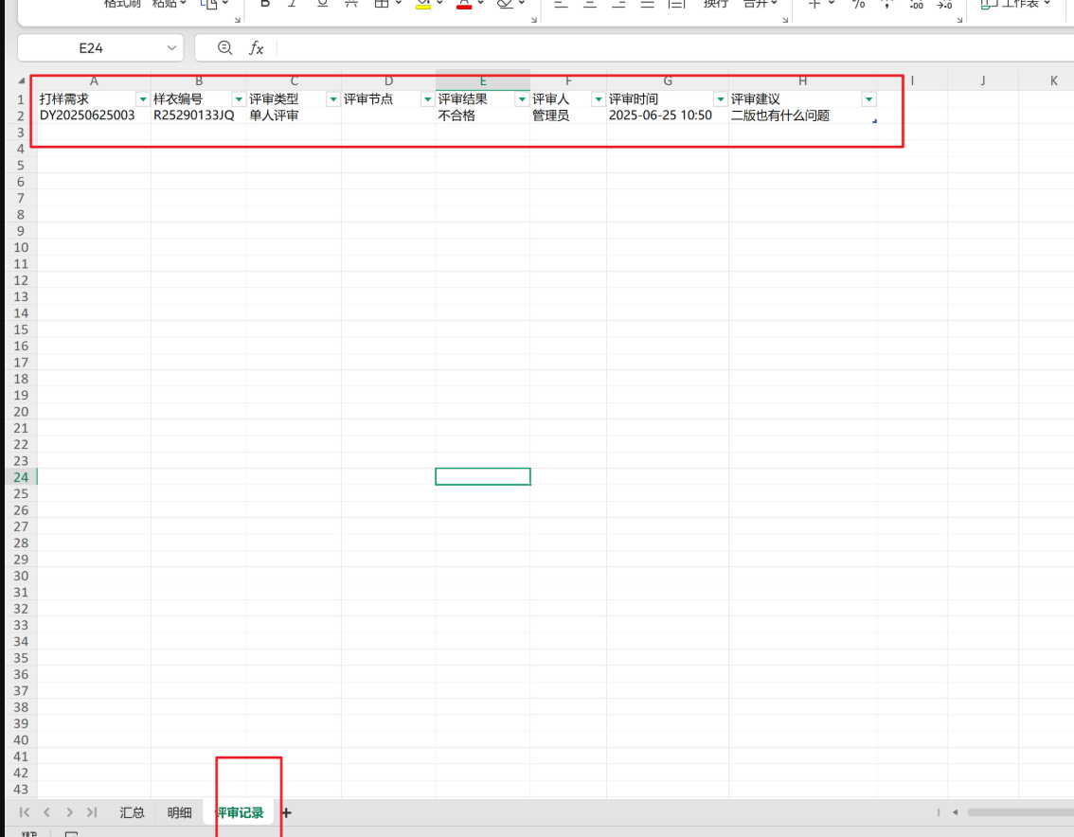Go to next sheet tab arrow
Viewport: 1074px width, 837px height.
70,812
